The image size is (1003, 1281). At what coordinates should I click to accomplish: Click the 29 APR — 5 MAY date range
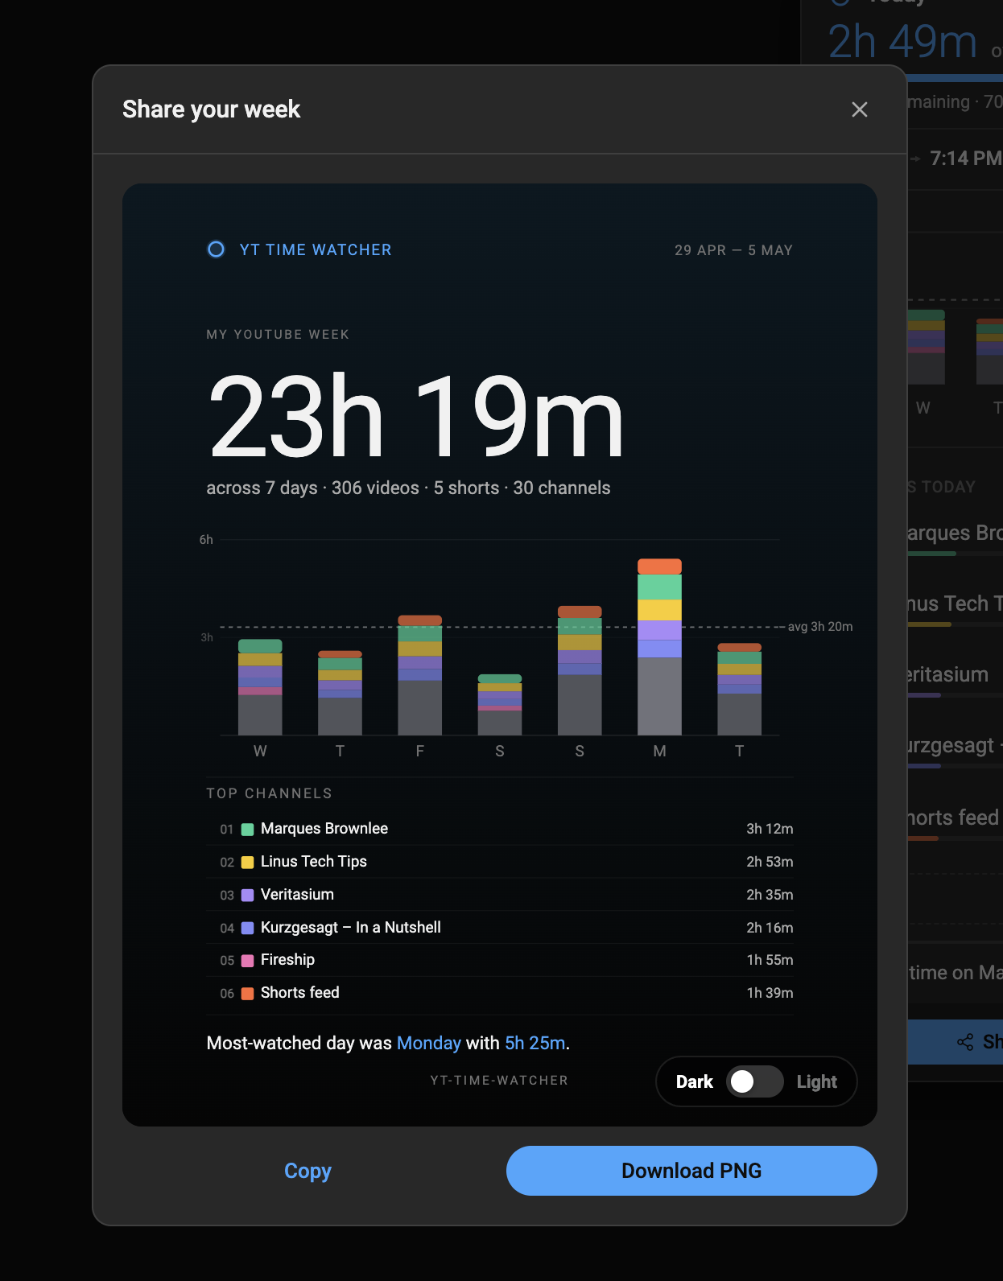pos(733,250)
